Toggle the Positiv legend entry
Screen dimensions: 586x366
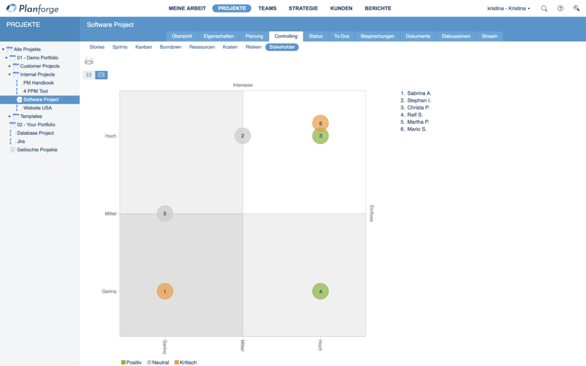pyautogui.click(x=131, y=362)
